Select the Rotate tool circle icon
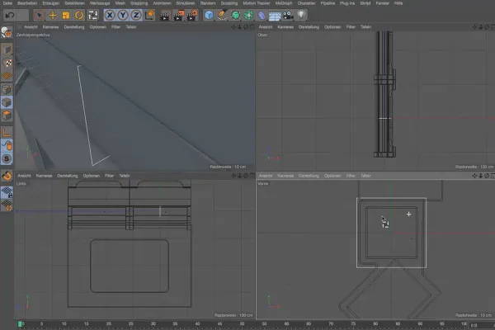The height and width of the screenshot is (330, 495). (x=79, y=15)
